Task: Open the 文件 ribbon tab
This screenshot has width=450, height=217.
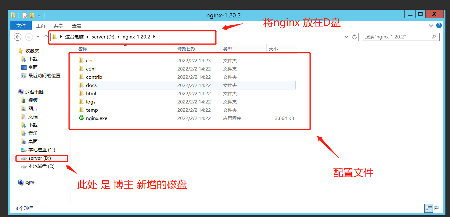Action: (x=21, y=26)
